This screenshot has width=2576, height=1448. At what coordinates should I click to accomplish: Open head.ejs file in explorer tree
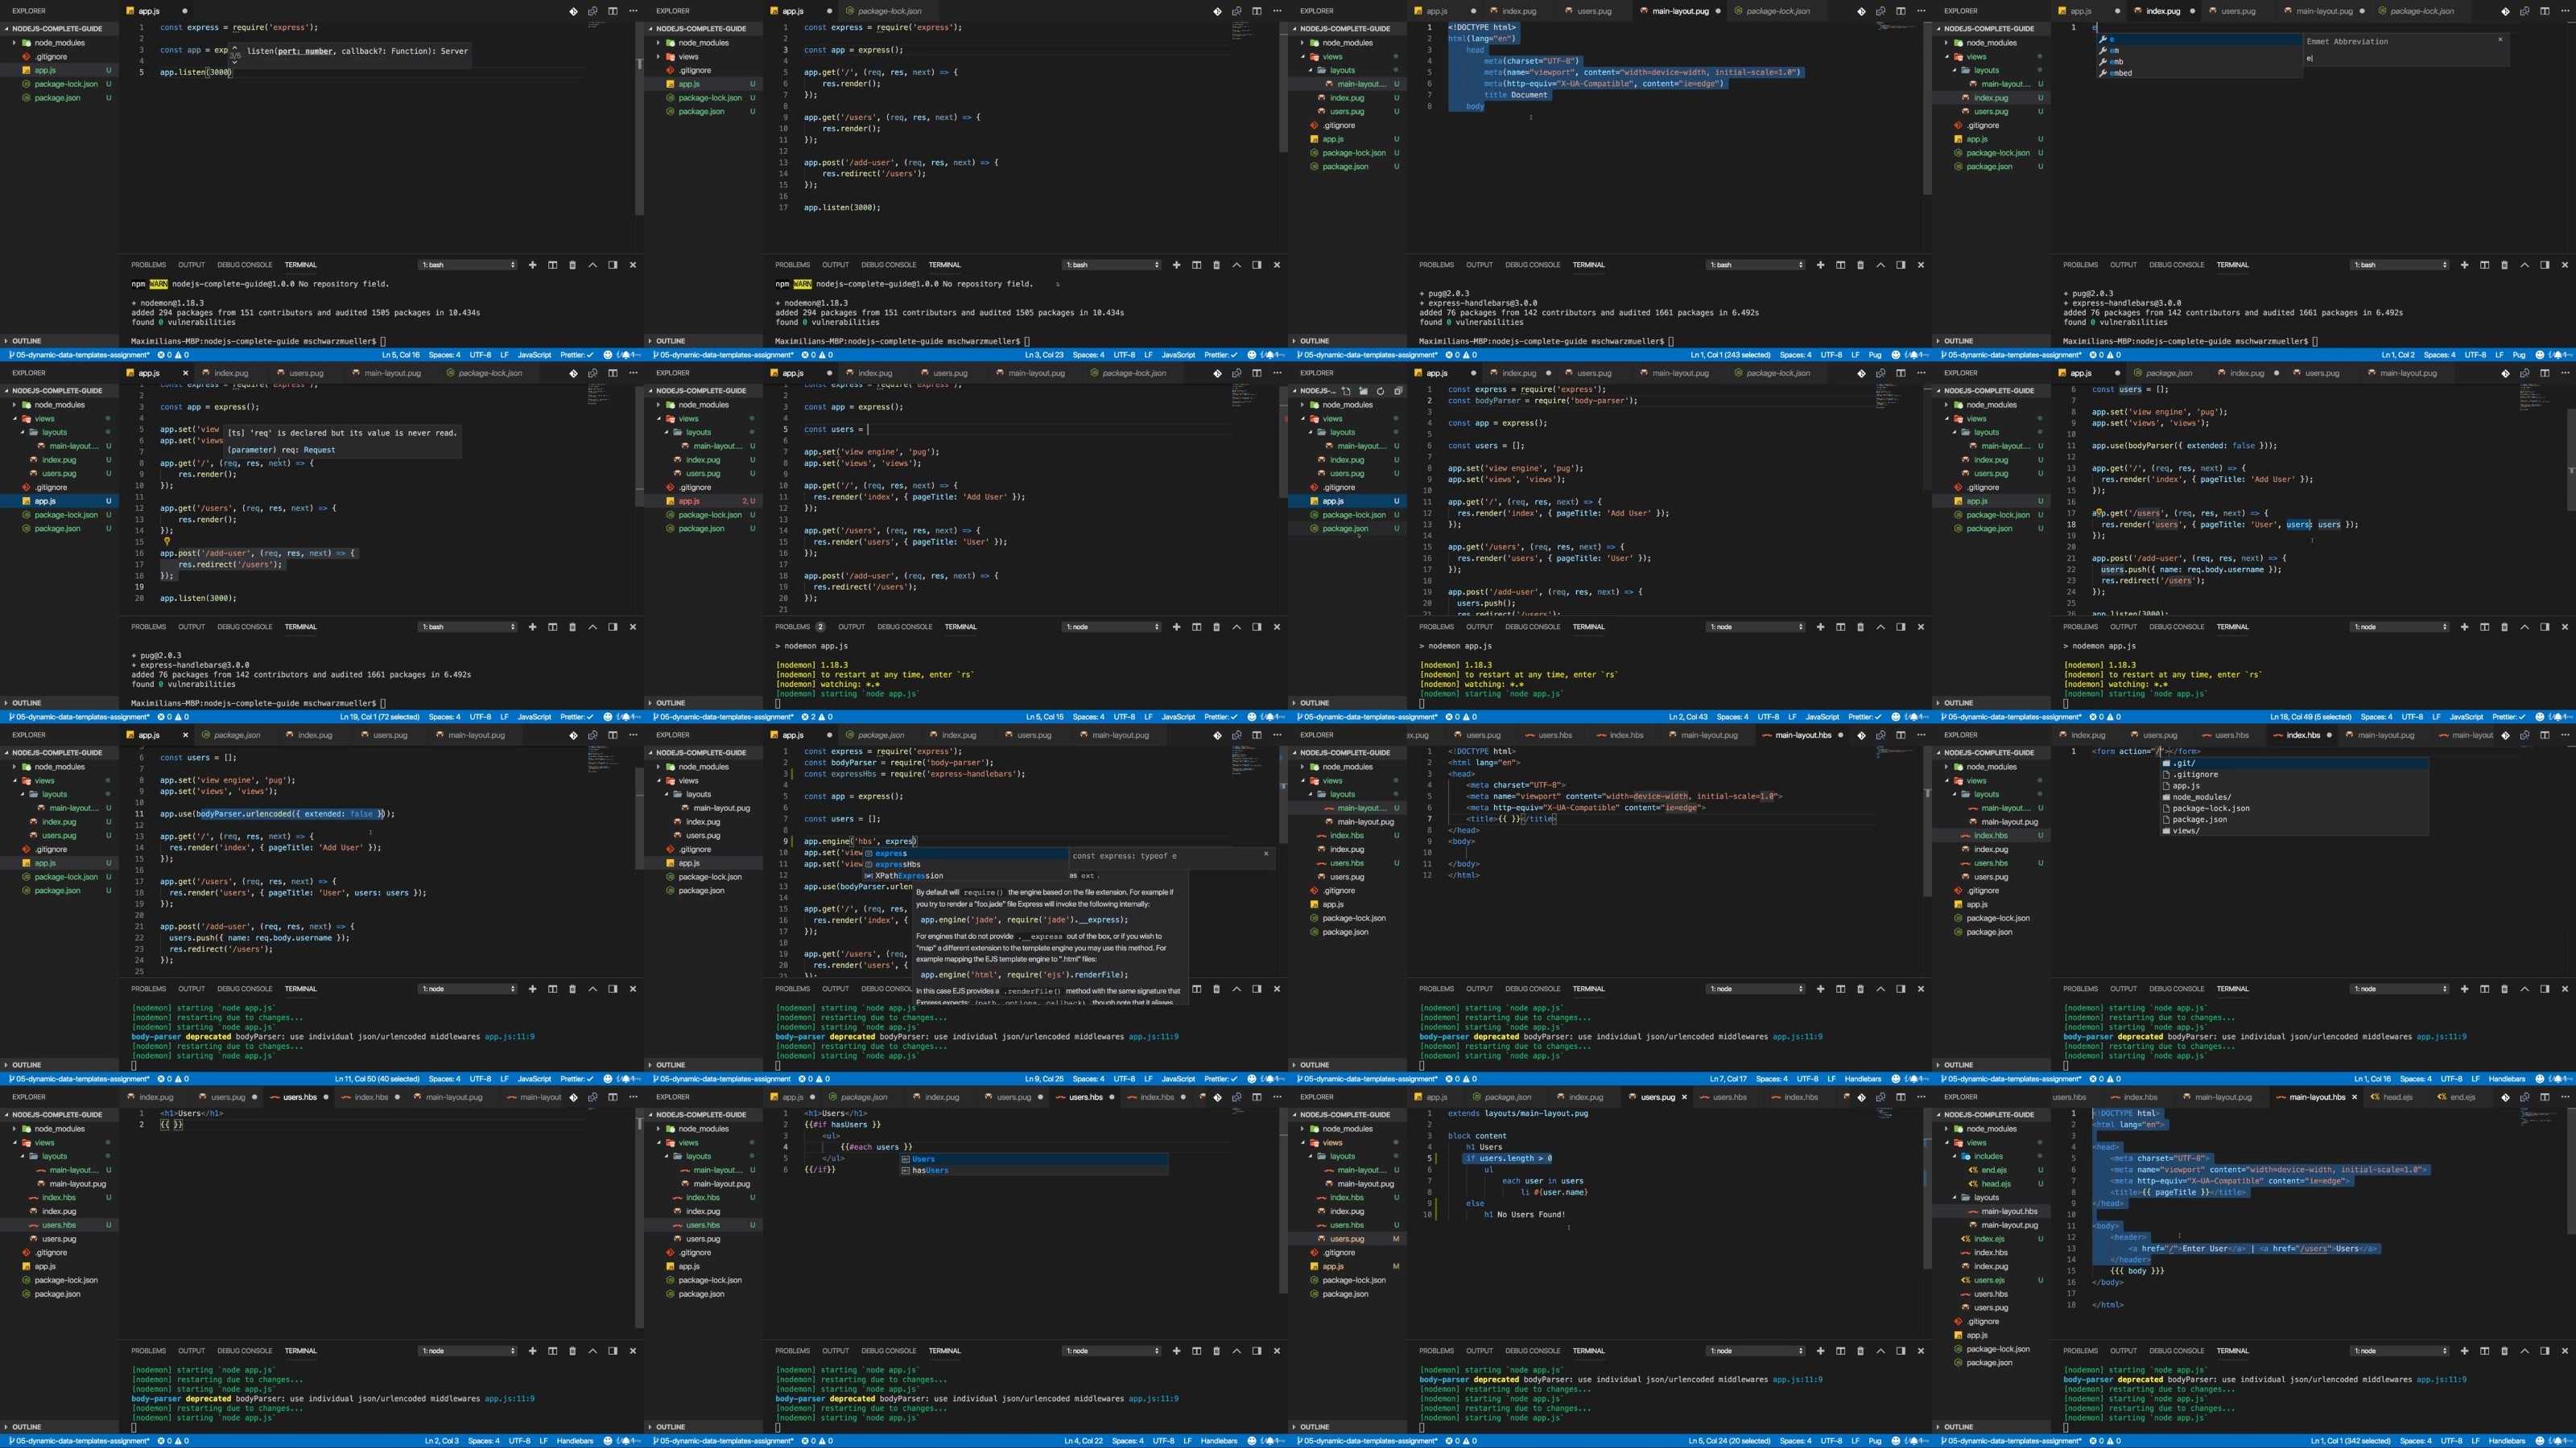coord(1994,1184)
